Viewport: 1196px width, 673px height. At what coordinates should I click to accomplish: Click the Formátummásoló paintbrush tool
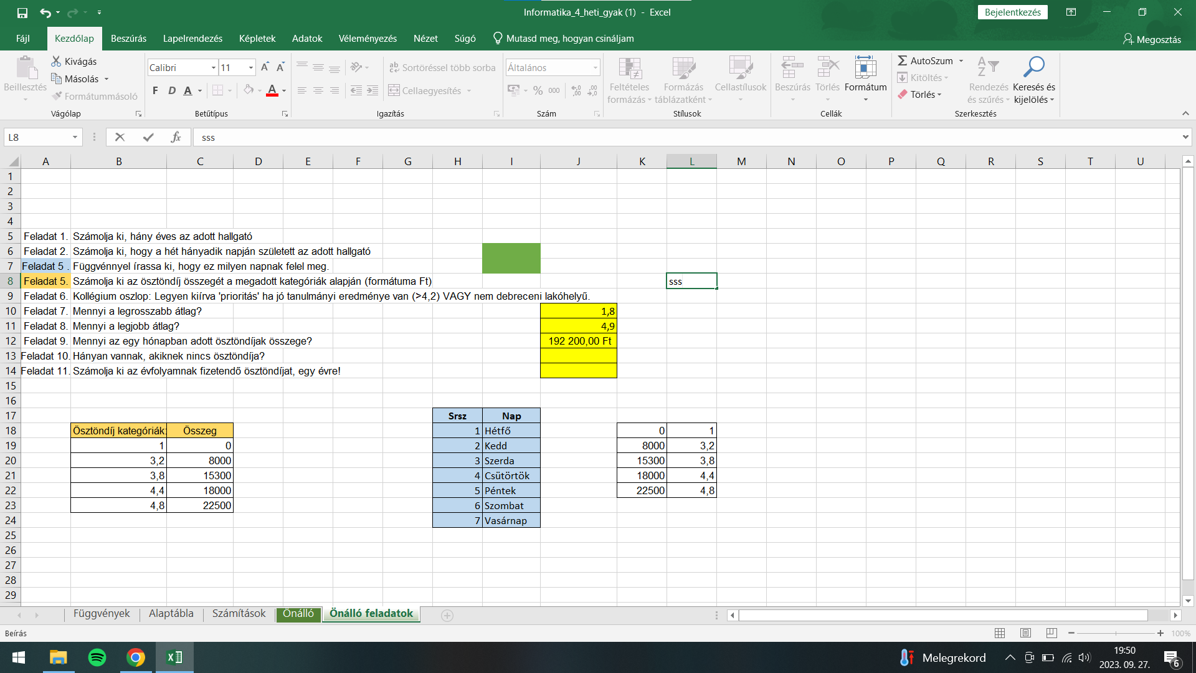pos(94,96)
